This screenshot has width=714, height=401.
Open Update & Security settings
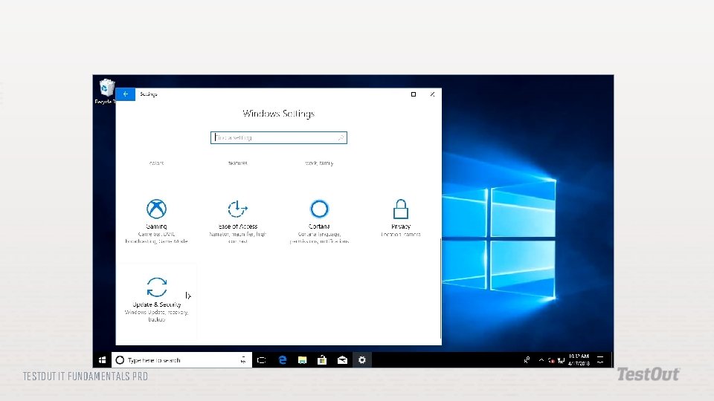click(x=156, y=299)
